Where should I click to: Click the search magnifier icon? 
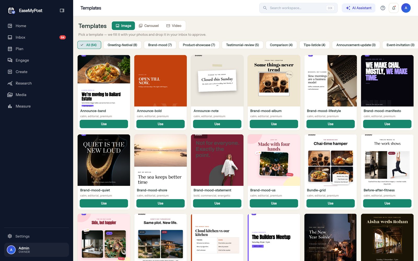(265, 8)
